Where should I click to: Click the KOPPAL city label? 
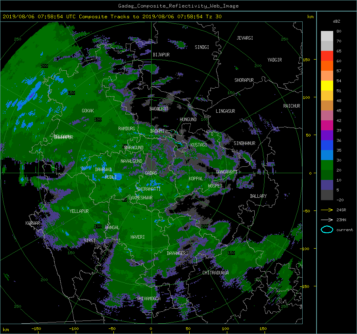click(196, 179)
